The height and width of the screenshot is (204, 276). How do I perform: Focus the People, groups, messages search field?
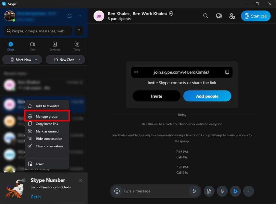click(38, 31)
